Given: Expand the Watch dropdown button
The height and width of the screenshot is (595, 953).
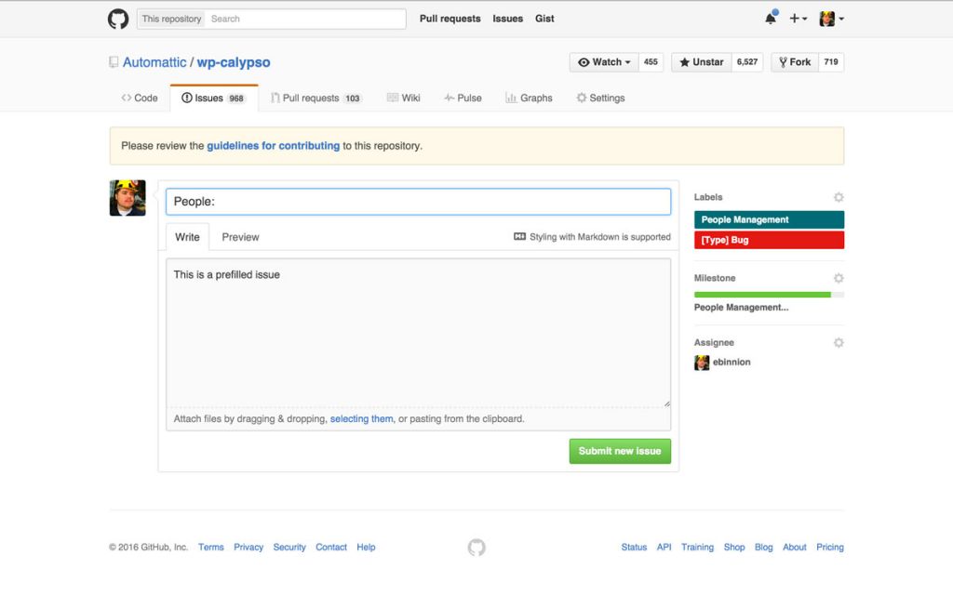Looking at the screenshot, I should [604, 62].
